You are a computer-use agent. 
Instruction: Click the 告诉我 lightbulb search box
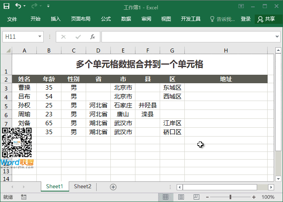[x=222, y=19]
